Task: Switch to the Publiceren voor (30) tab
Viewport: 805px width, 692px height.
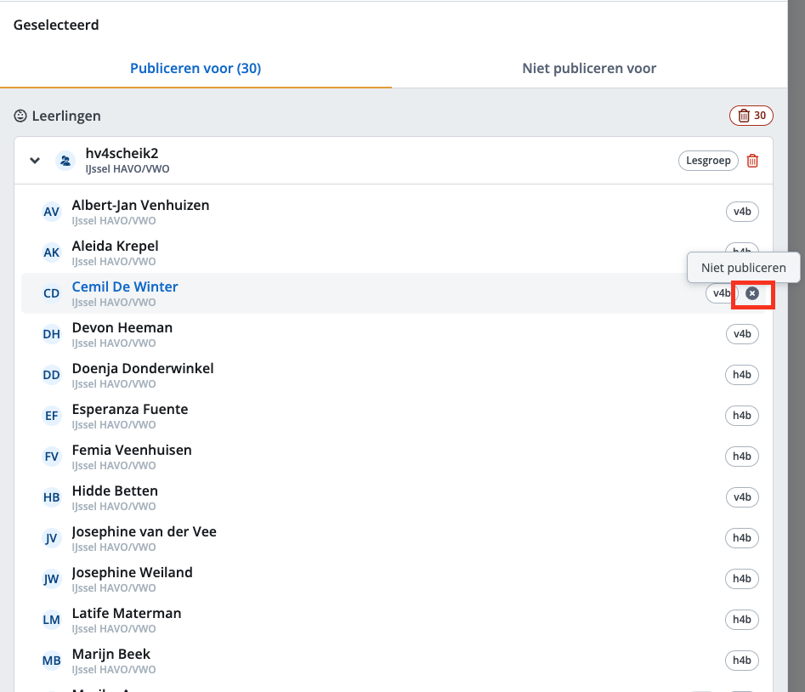Action: 196,68
